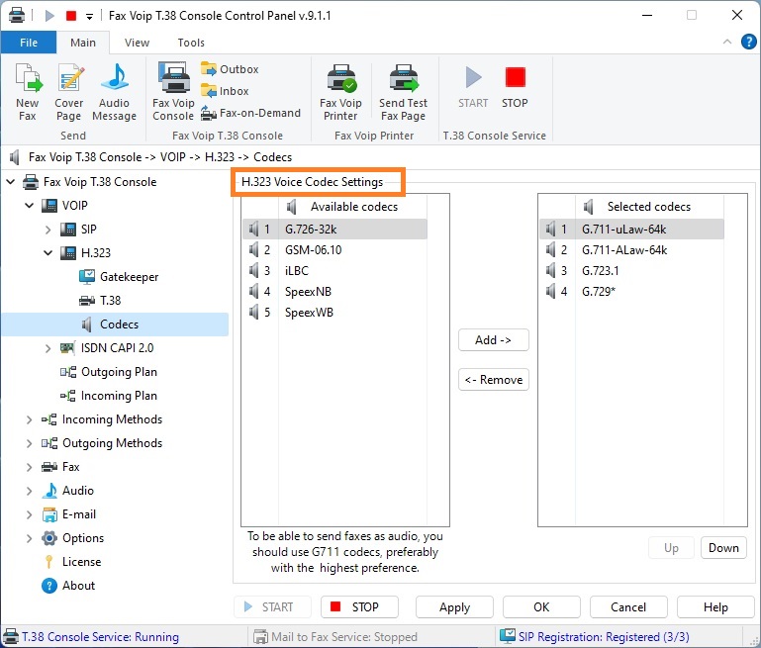Open the Fax-on-Demand item
Viewport: 761px width, 648px height.
click(x=251, y=113)
